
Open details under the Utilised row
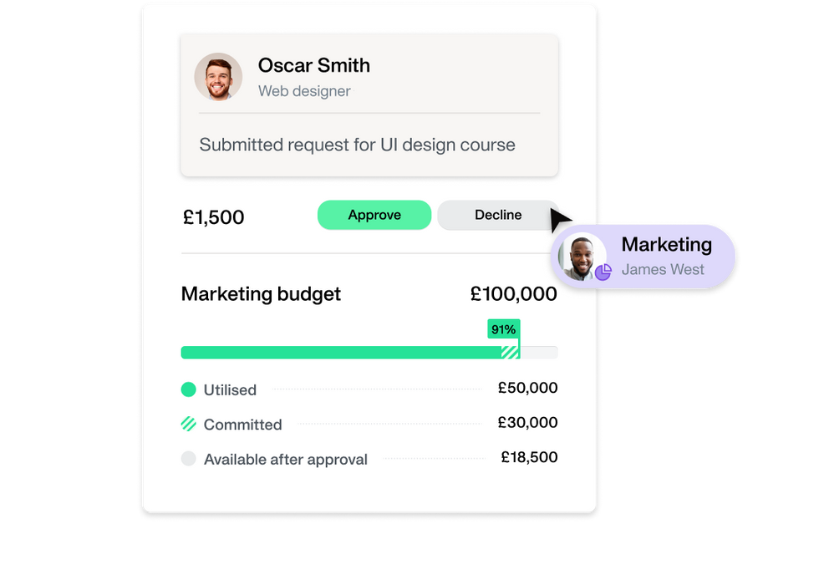(230, 389)
